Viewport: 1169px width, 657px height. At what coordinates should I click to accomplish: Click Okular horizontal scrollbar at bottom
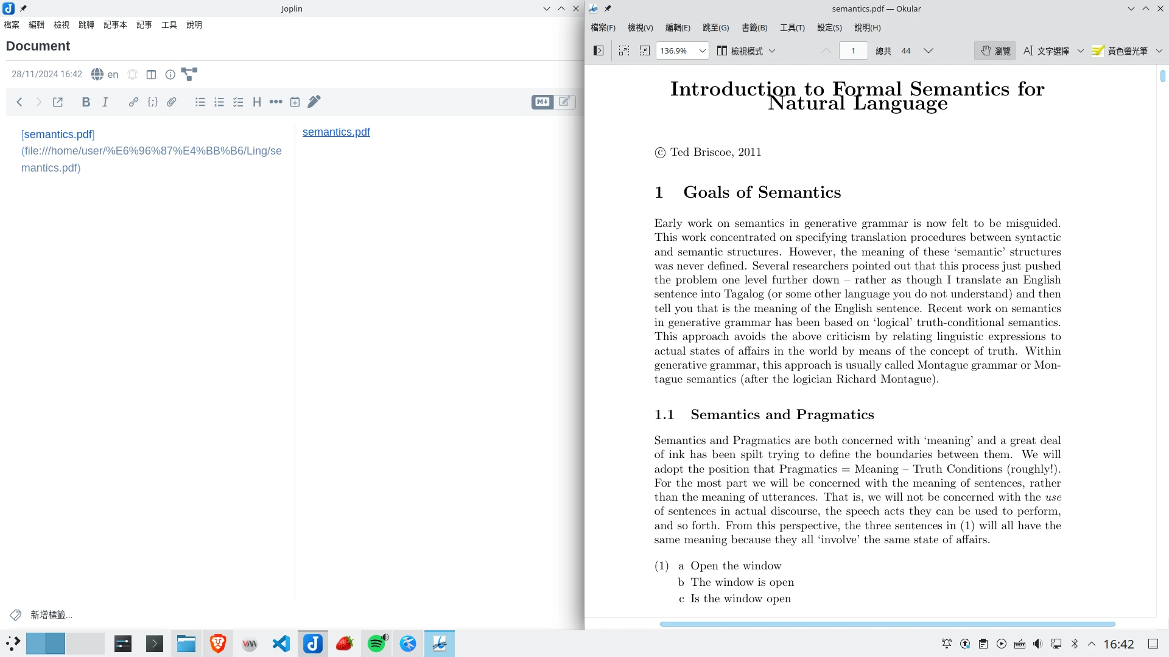tap(887, 624)
